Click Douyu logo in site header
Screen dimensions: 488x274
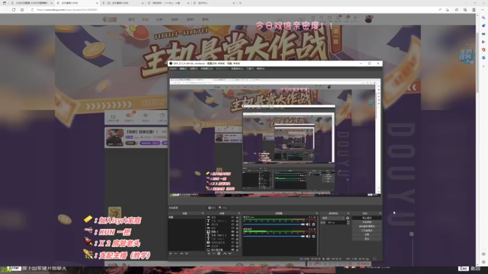point(110,19)
